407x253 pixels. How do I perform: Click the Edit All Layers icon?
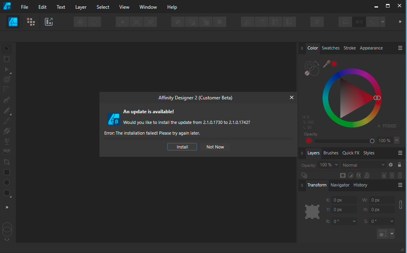(x=304, y=175)
